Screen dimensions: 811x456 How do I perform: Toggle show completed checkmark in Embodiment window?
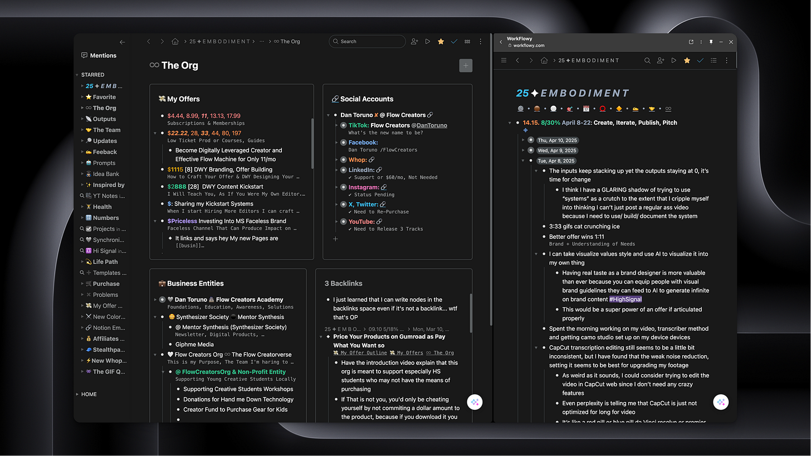coord(700,60)
